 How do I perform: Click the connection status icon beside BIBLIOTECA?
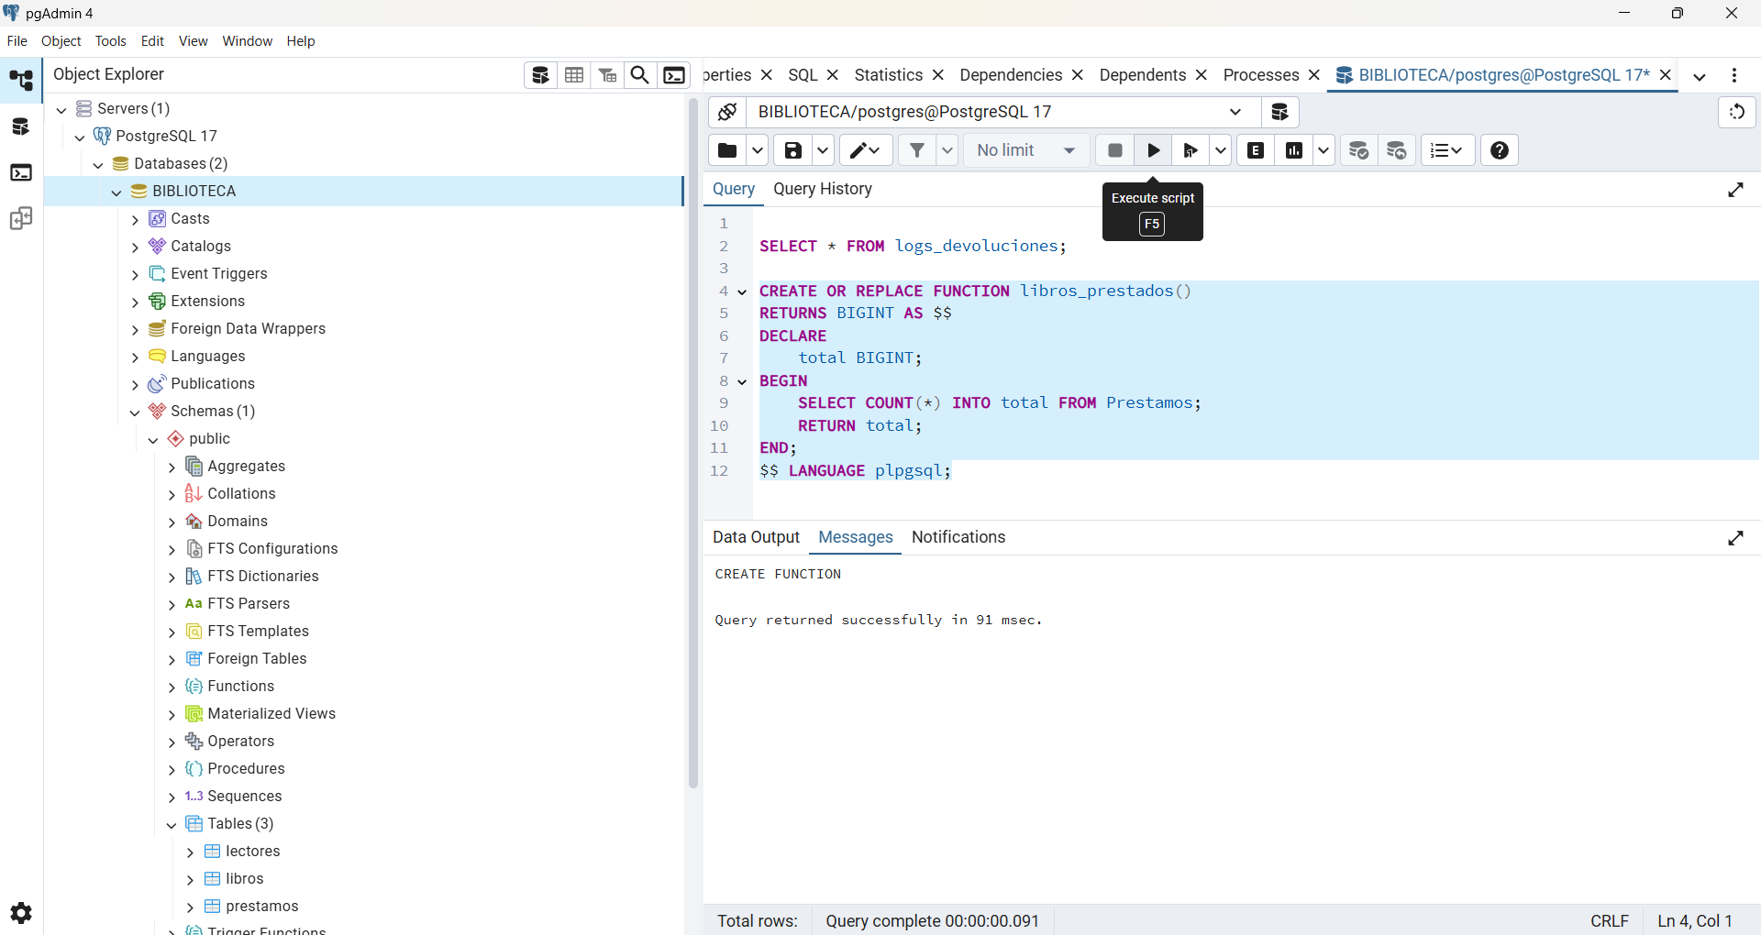pyautogui.click(x=727, y=112)
